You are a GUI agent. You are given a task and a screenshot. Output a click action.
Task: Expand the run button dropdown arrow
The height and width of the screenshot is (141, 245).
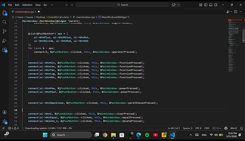[231, 12]
